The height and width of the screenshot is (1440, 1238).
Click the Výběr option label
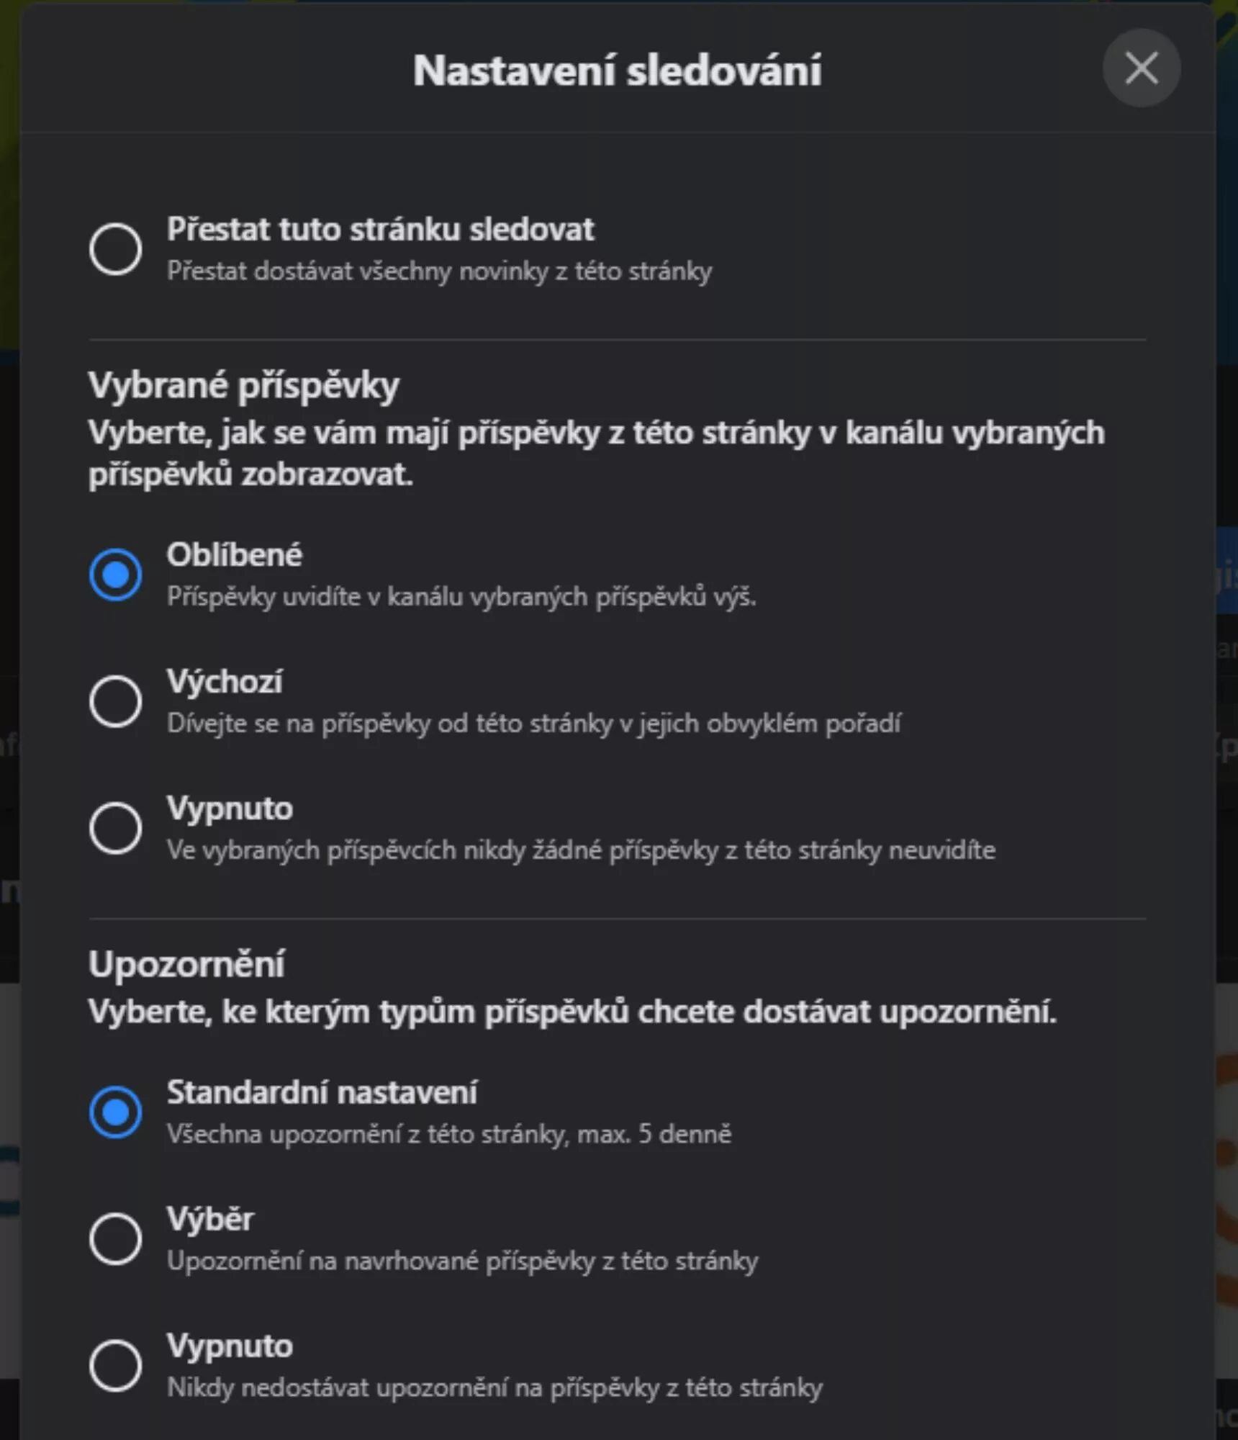(210, 1220)
